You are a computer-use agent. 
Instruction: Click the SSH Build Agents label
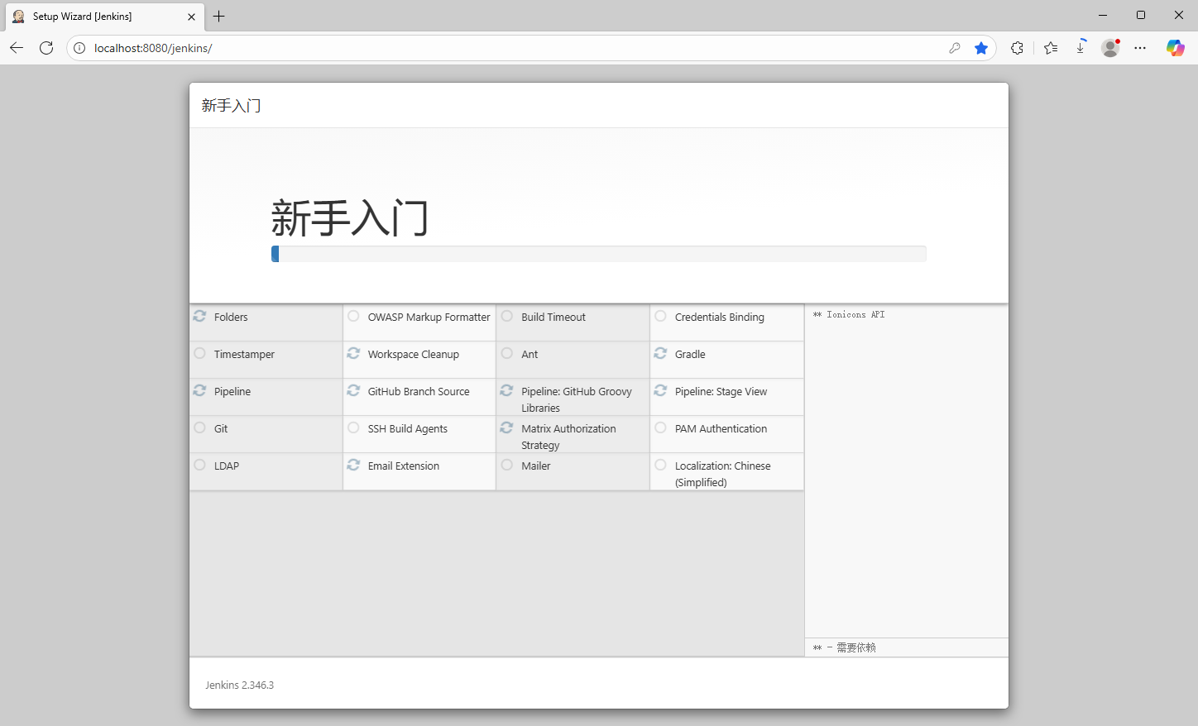pos(408,428)
